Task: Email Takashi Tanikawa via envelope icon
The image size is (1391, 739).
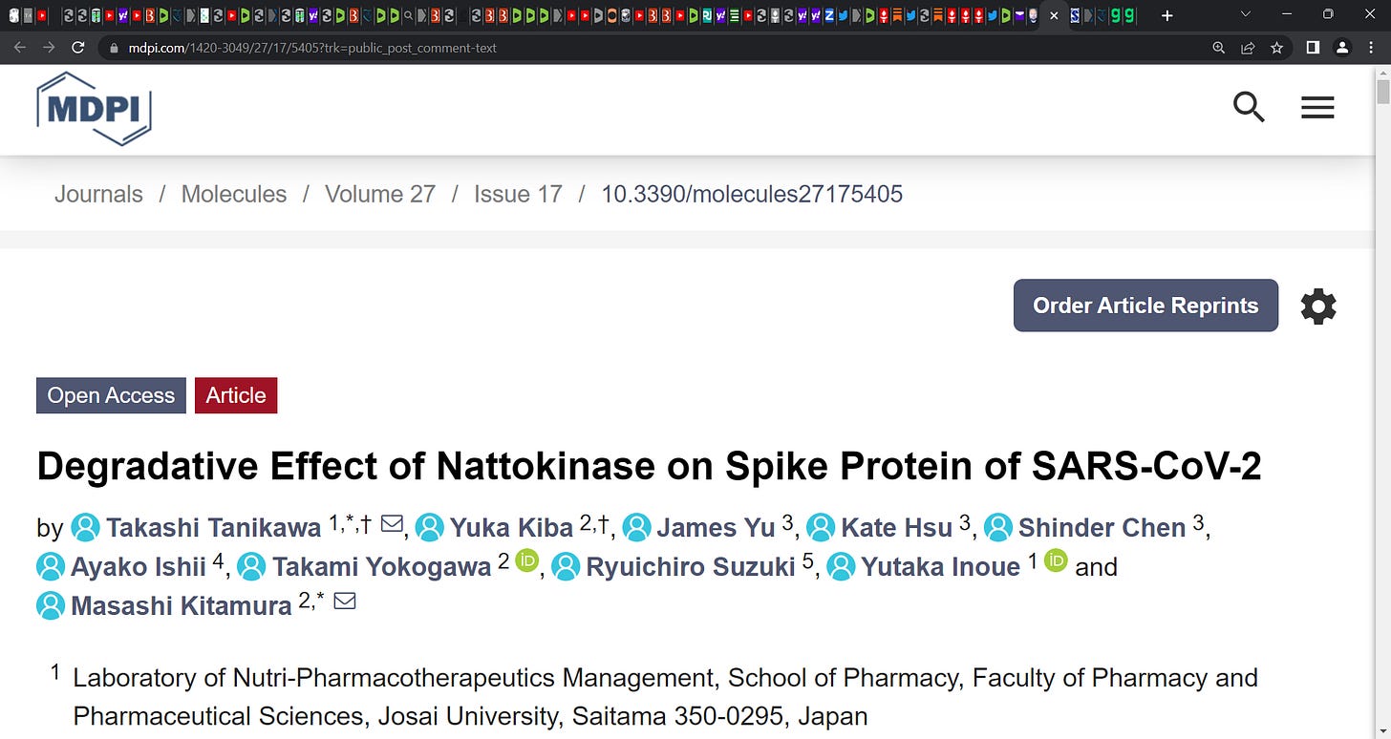Action: [391, 524]
